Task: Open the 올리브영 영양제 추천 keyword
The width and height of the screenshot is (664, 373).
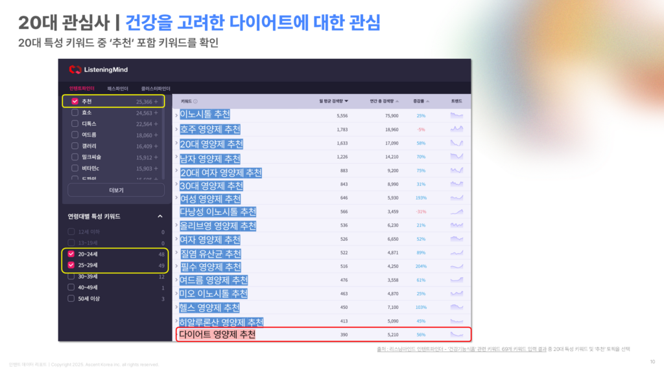Action: click(x=218, y=226)
